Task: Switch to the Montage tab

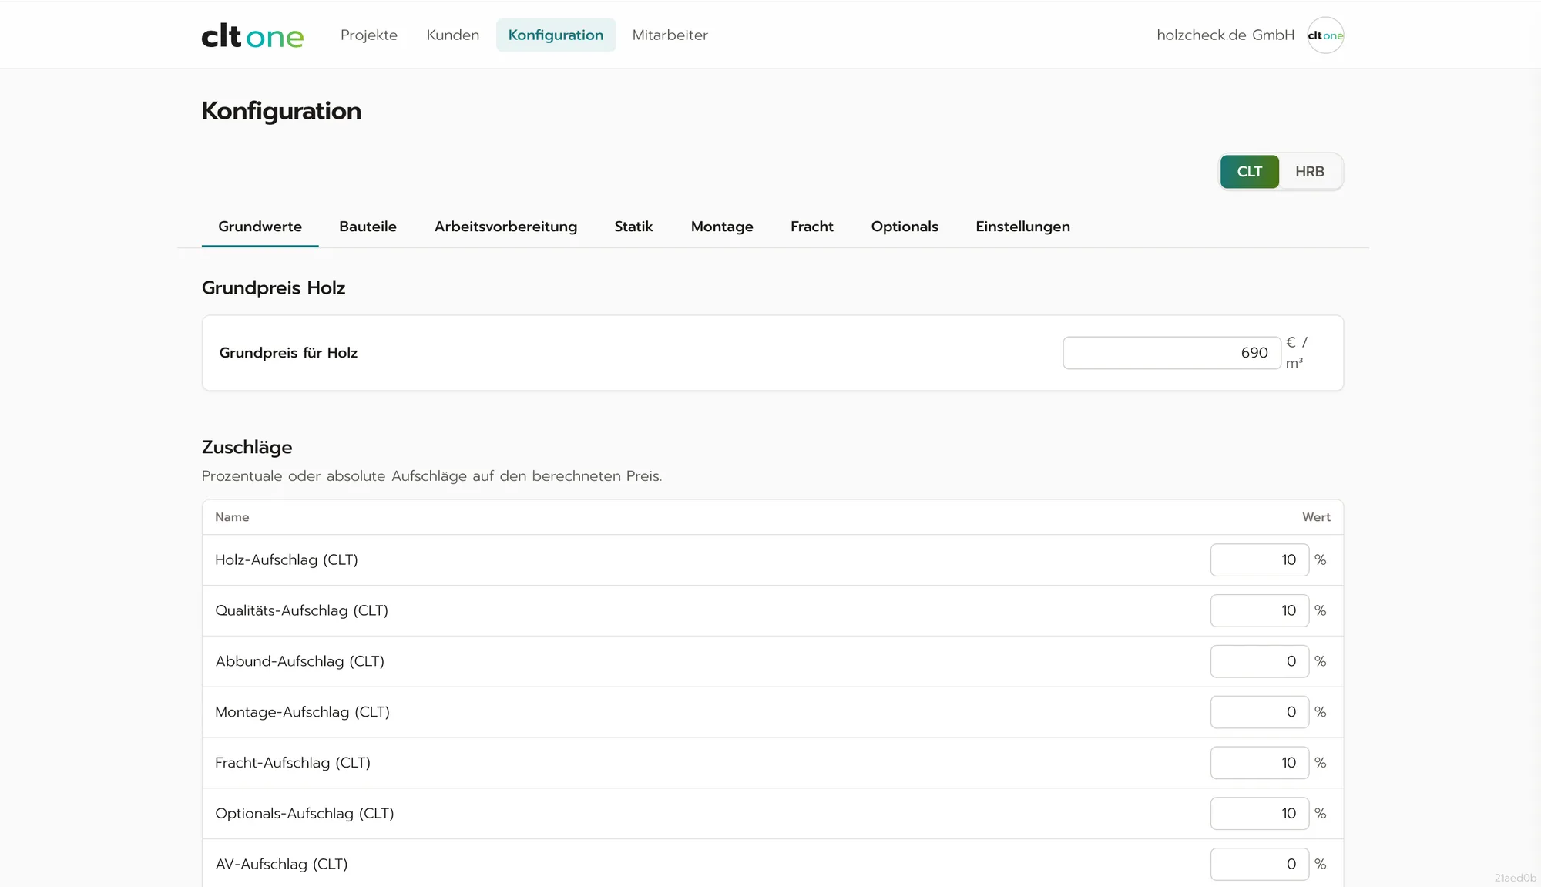Action: (722, 227)
